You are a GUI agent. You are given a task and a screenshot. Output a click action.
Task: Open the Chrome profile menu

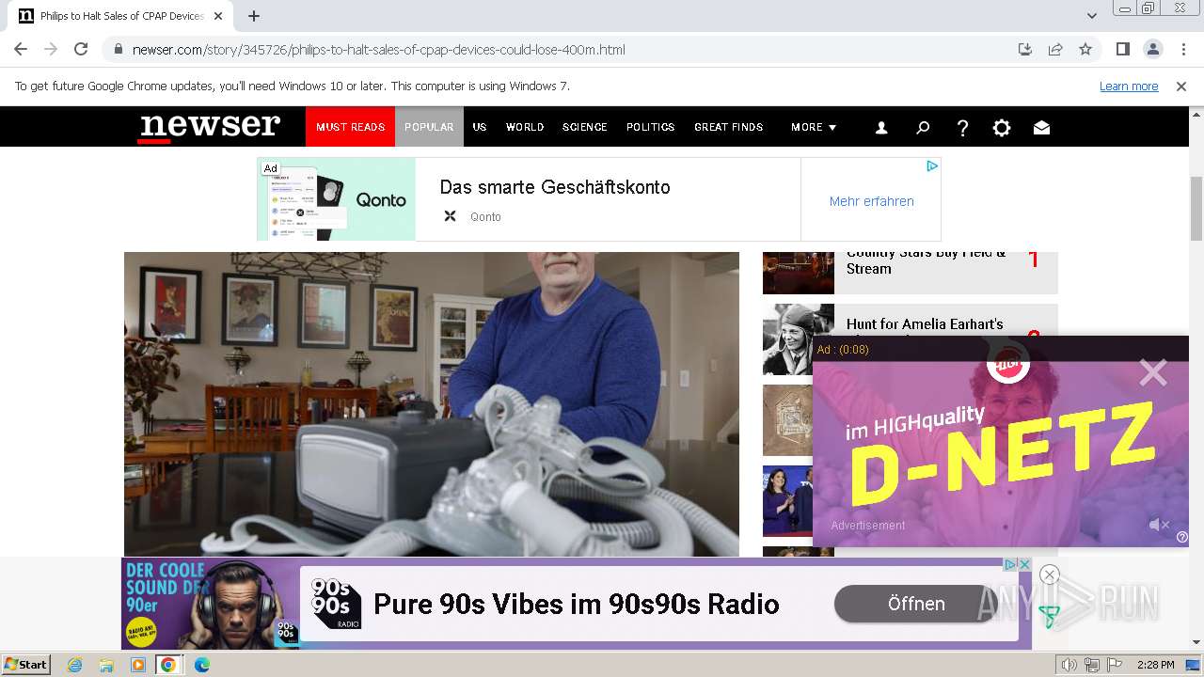1152,50
